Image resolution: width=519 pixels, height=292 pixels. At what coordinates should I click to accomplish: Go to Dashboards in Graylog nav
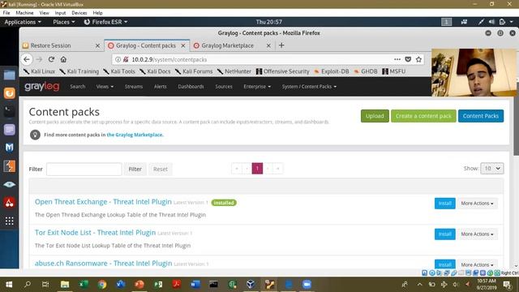[191, 87]
